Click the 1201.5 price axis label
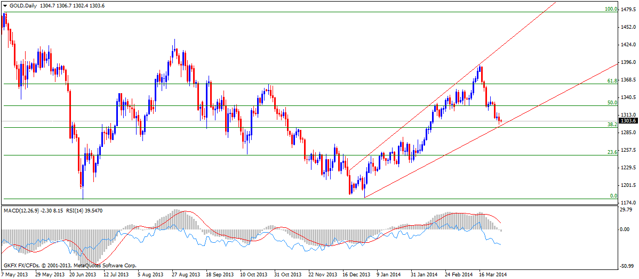This screenshot has height=279, width=639. (x=629, y=185)
